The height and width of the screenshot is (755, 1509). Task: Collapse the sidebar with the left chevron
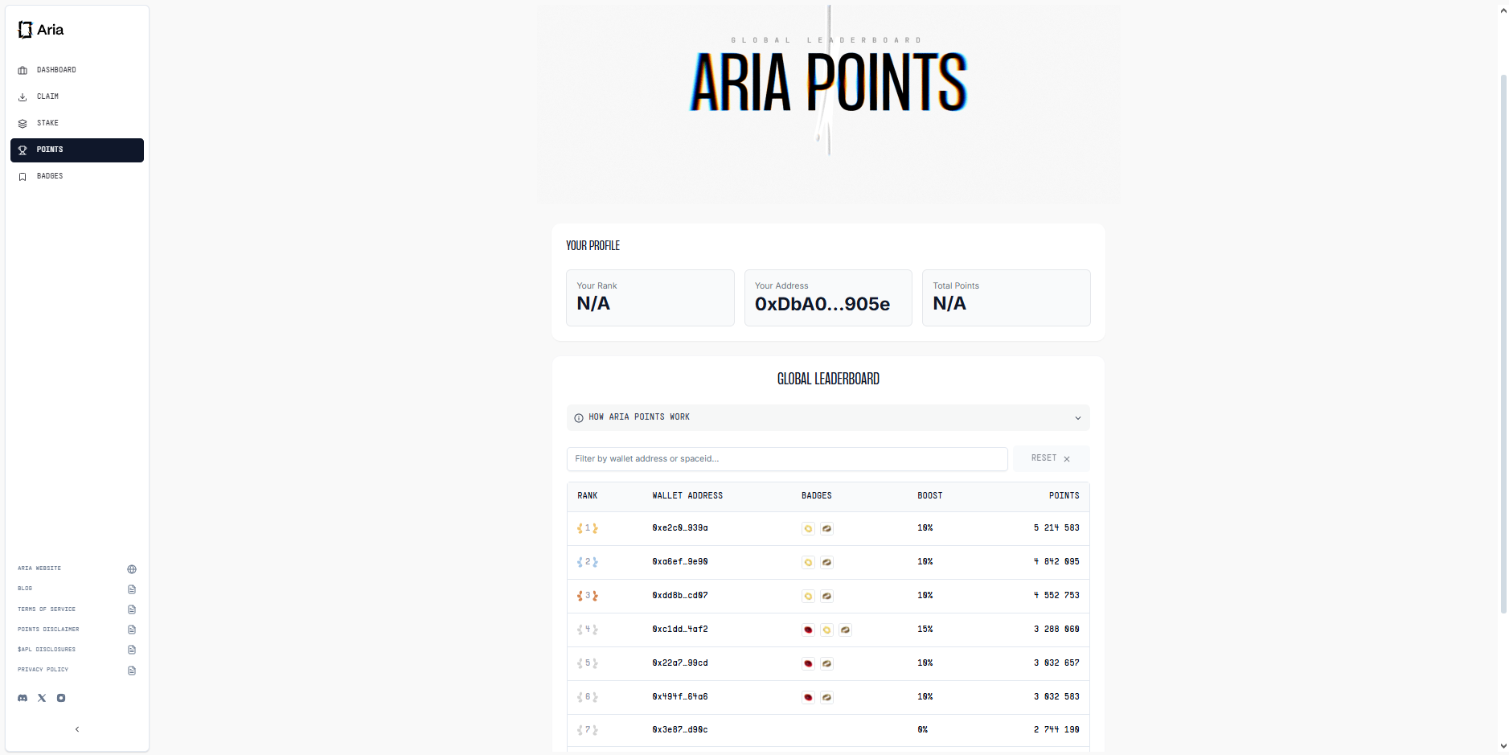coord(77,729)
